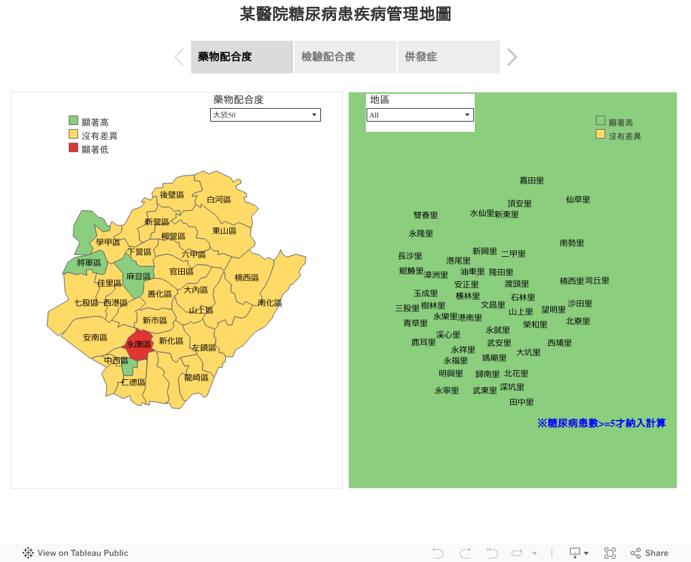
Task: Open the download options icon
Action: 579,552
